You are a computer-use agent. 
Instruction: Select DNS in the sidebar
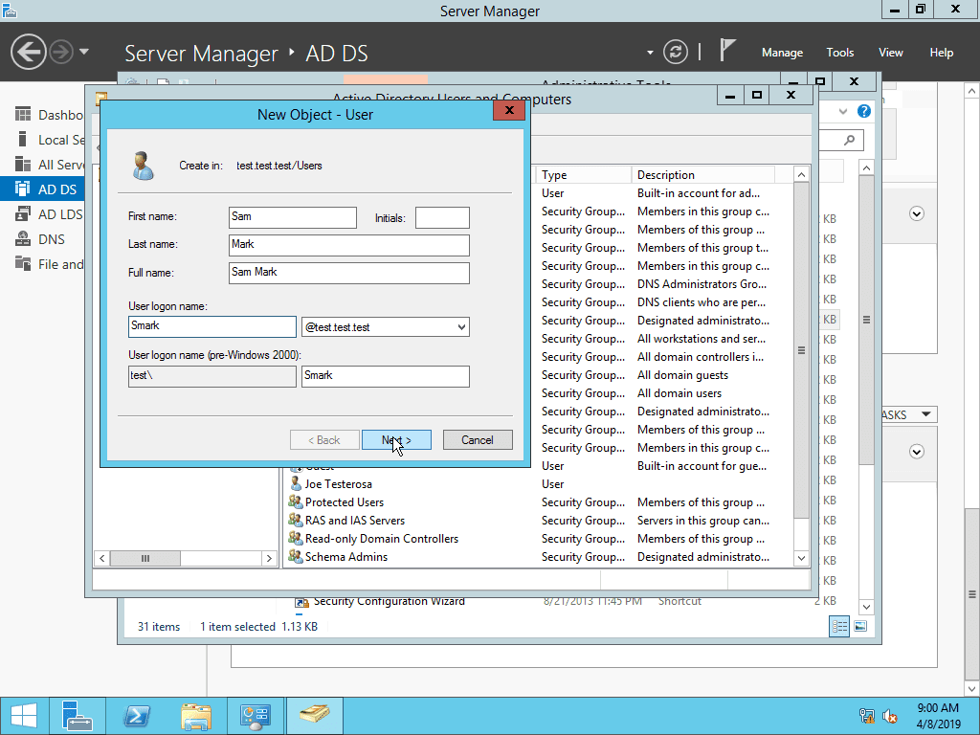tap(42, 239)
